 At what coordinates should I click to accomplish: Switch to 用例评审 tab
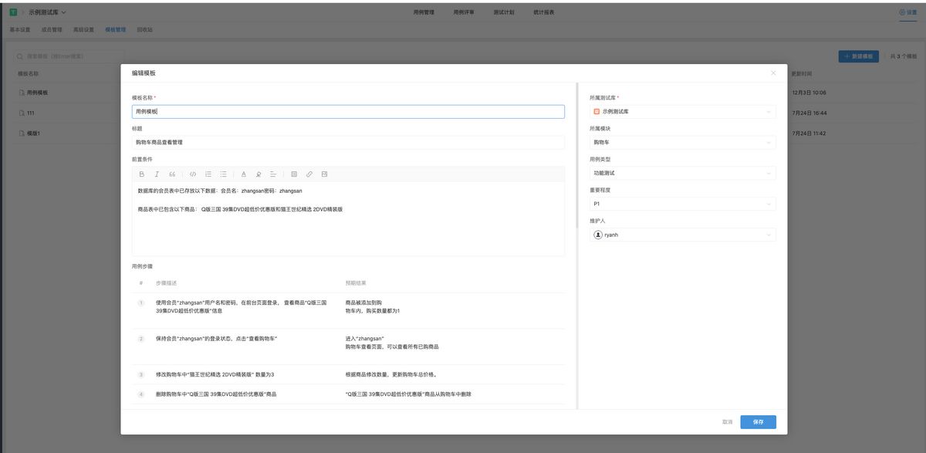click(464, 12)
